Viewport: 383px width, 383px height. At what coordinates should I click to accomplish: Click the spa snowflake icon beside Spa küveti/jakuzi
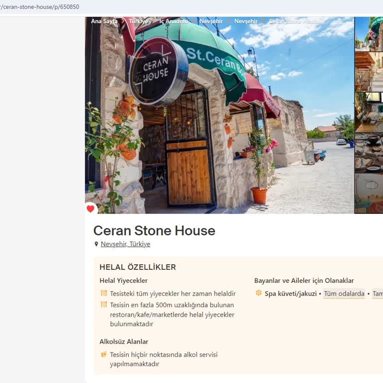click(x=258, y=293)
